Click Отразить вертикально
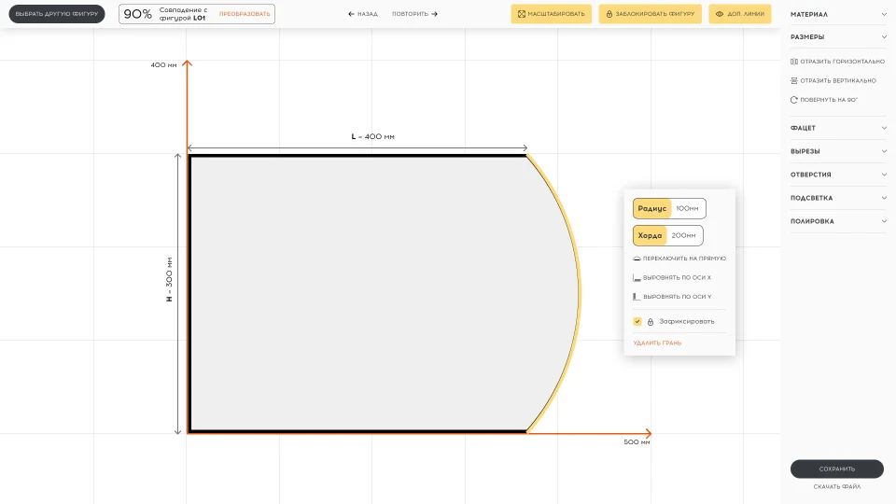The image size is (896, 504). (833, 80)
